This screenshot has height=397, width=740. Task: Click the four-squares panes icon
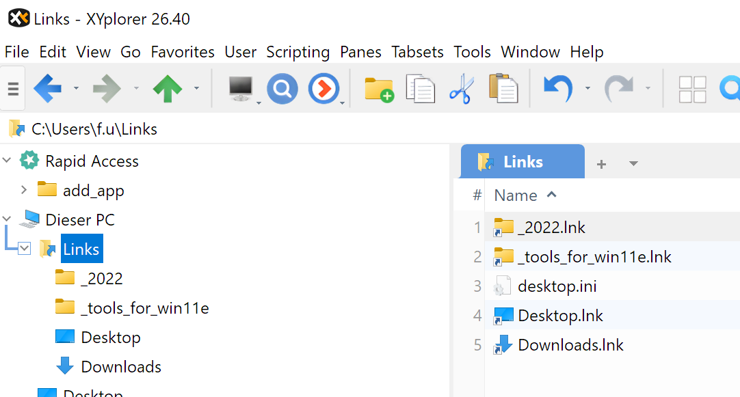click(692, 89)
